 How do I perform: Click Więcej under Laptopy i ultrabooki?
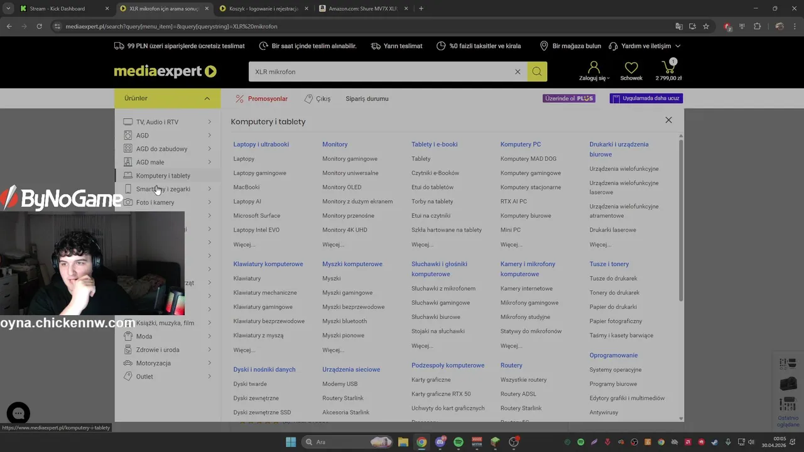pyautogui.click(x=244, y=244)
